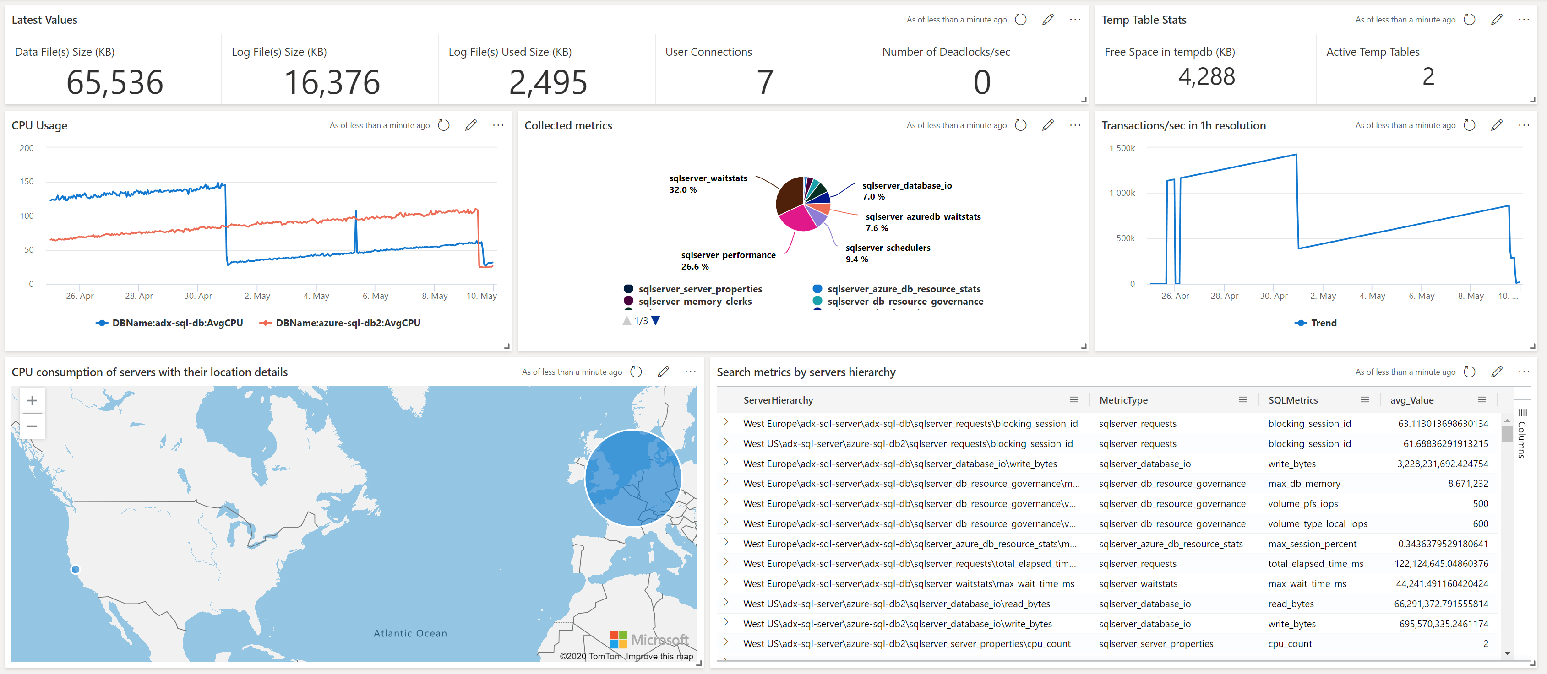Refresh the Search metrics by servers hierarchy tile
This screenshot has height=674, width=1547.
(1470, 372)
